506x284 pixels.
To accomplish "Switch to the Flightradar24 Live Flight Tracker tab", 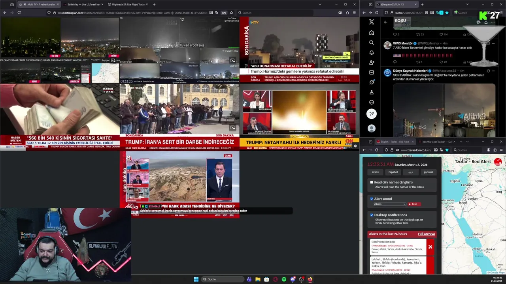I will point(127,4).
